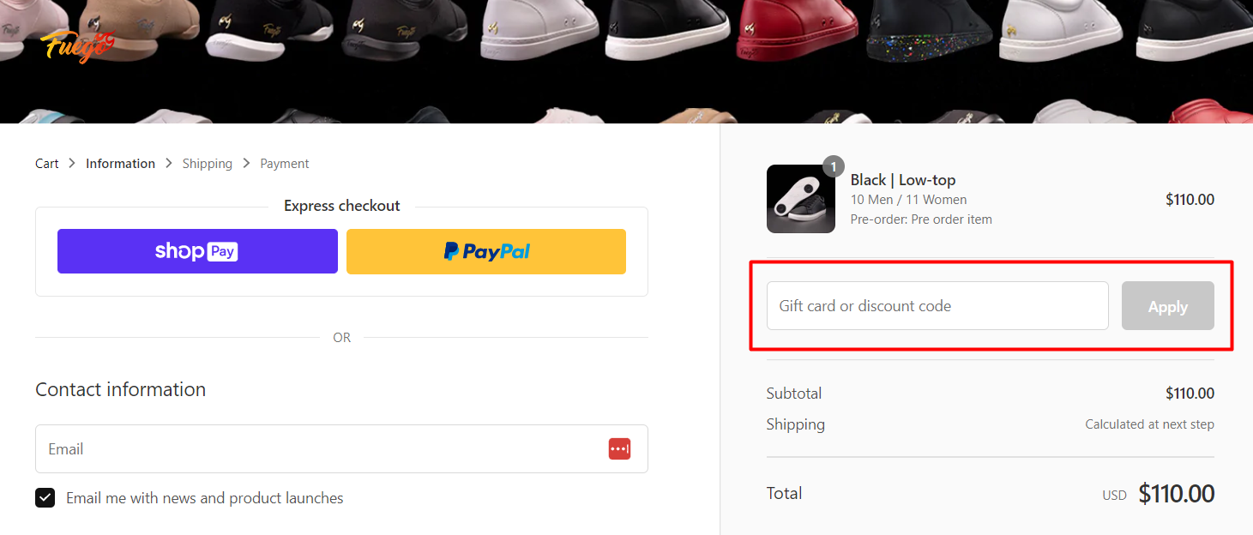Click into the Gift card or discount code field
The image size is (1253, 535).
[x=937, y=306]
